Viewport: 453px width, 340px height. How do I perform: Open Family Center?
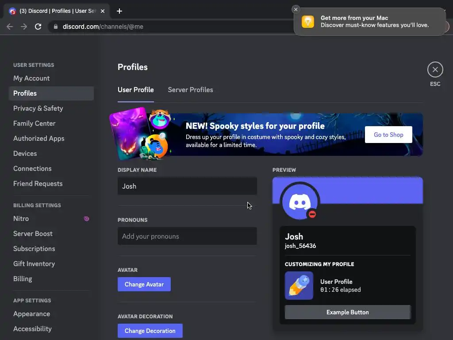coord(51,124)
